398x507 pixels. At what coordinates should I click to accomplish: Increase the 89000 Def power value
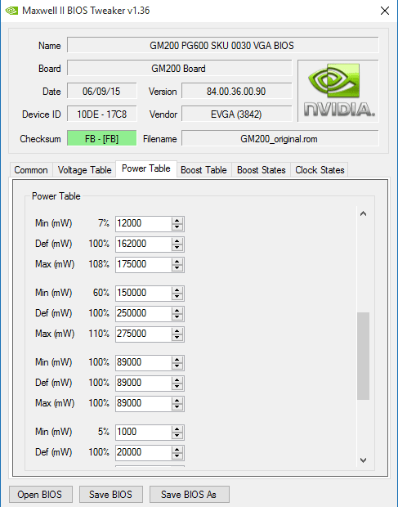(x=177, y=379)
